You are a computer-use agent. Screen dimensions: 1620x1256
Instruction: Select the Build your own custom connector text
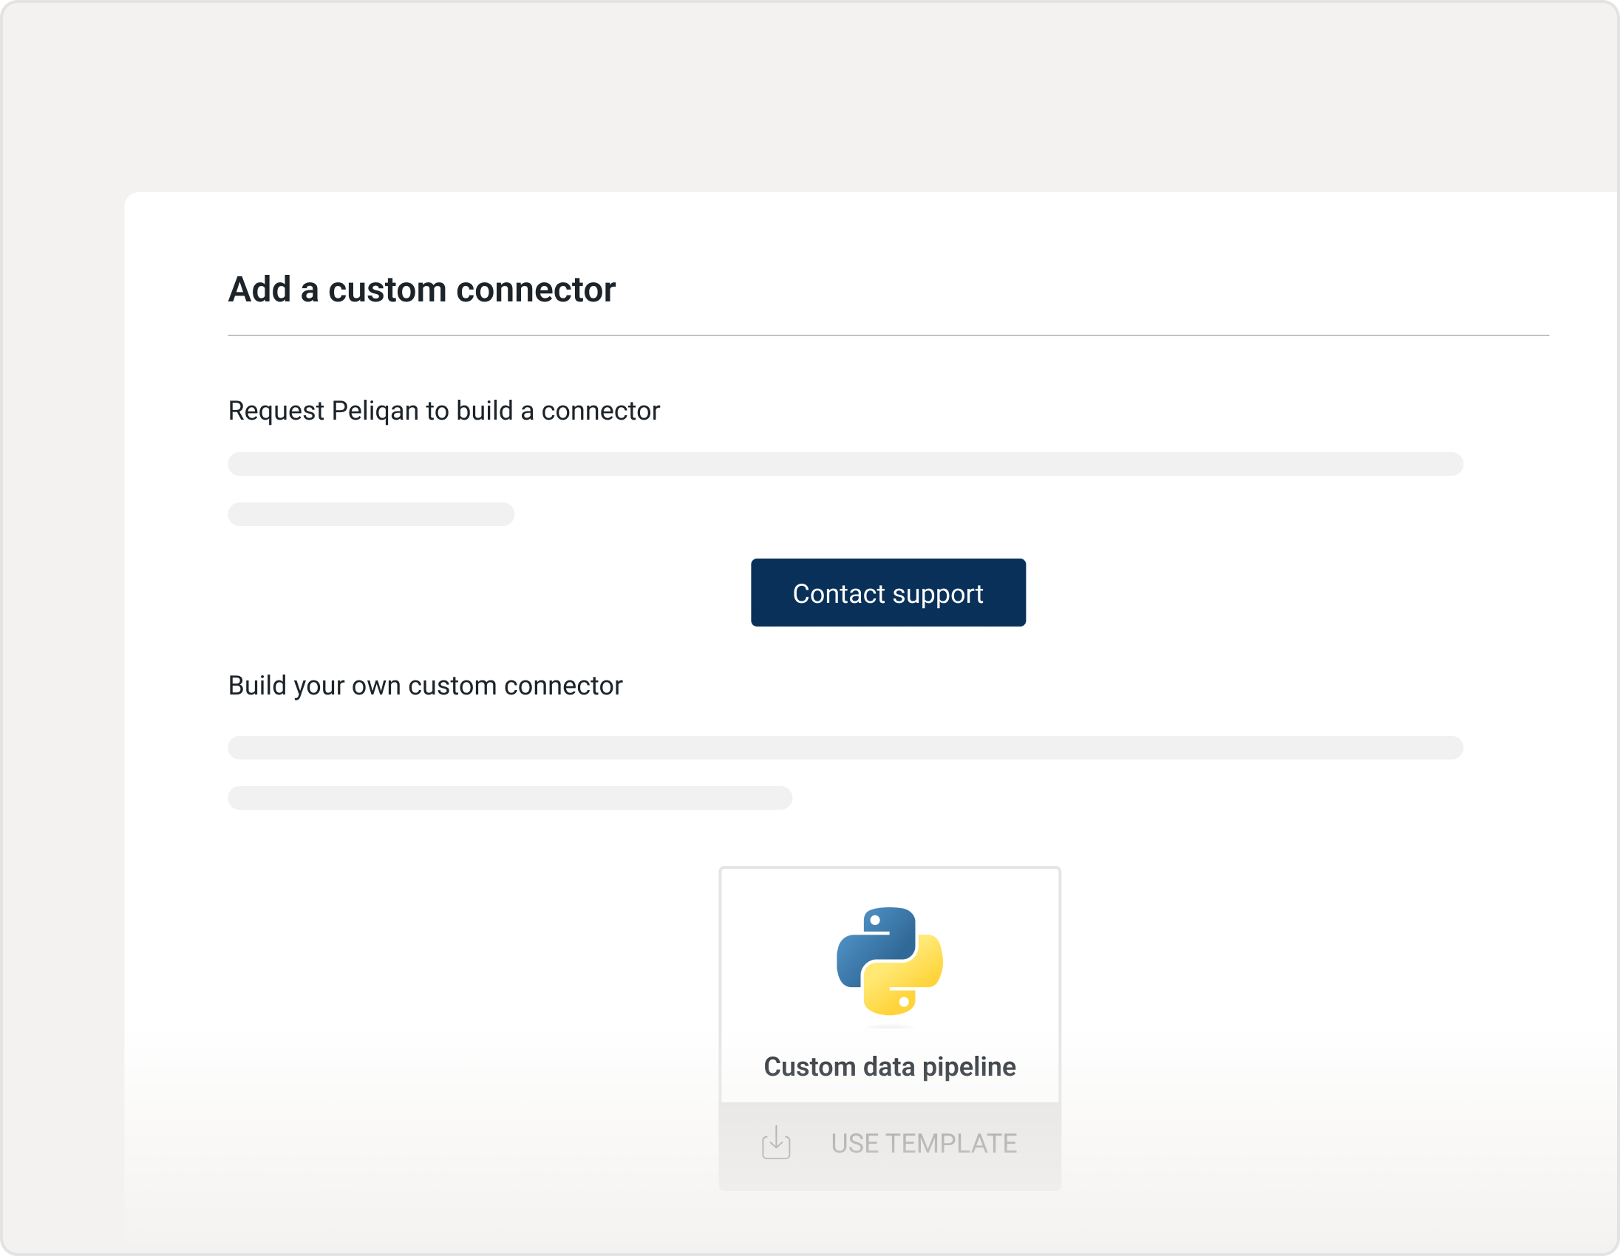[425, 686]
